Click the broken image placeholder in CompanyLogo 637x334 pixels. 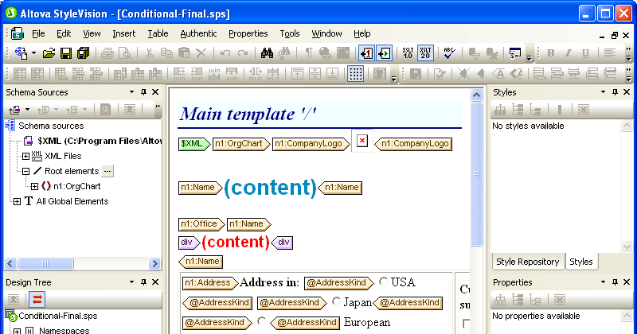click(361, 142)
